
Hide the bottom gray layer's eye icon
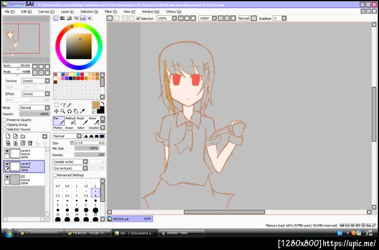[7, 177]
